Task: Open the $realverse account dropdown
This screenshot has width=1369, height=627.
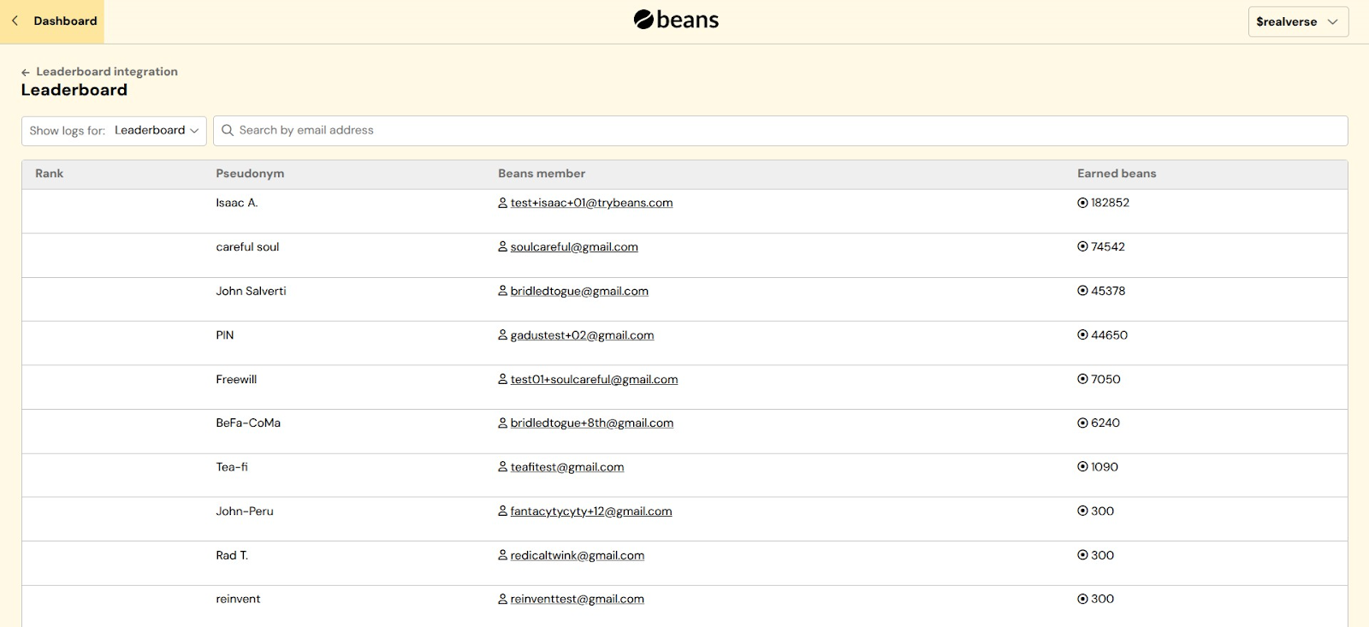Action: [1297, 22]
